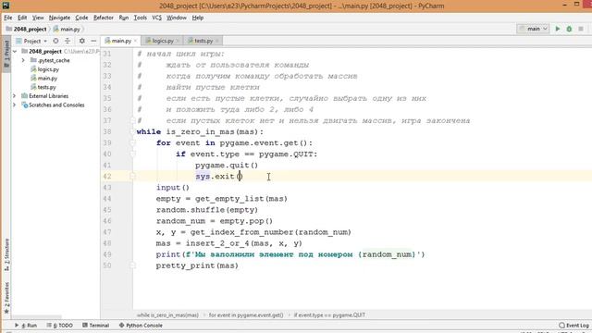Click 2048_project breadcrumb in navigation bar
This screenshot has height=333, width=592.
pyautogui.click(x=30, y=29)
